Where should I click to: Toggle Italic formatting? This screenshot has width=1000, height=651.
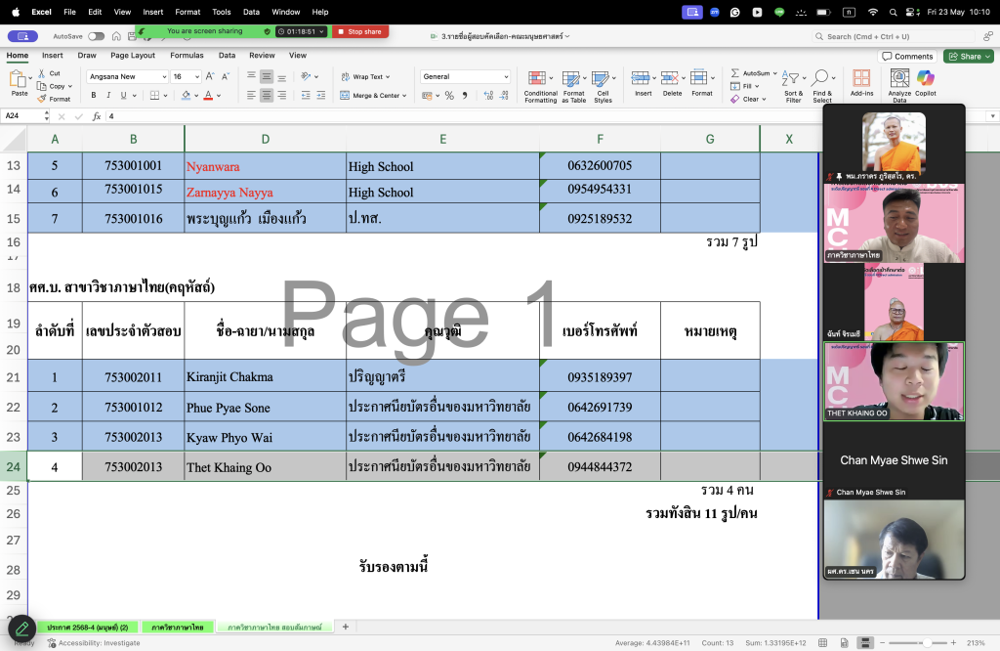tap(108, 95)
